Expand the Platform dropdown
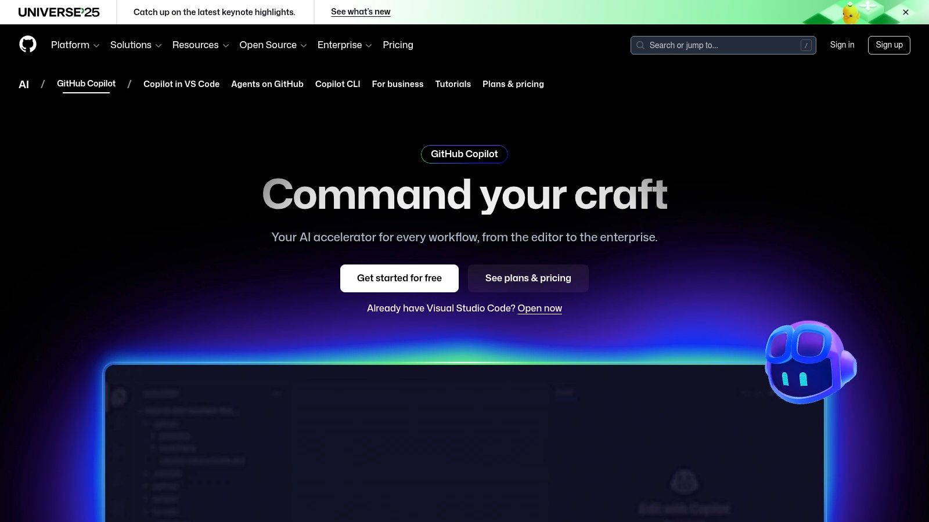929x522 pixels. tap(74, 45)
